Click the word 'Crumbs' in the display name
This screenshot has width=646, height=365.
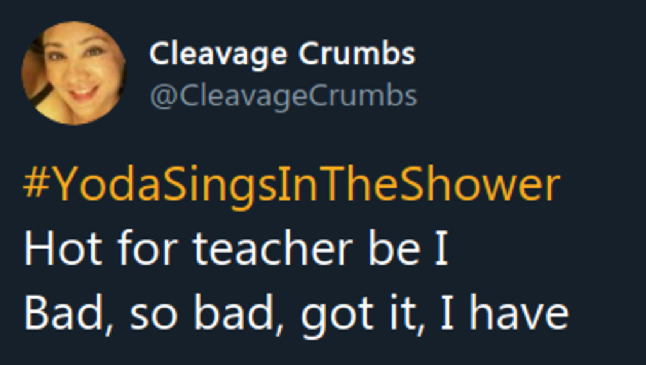pos(356,54)
